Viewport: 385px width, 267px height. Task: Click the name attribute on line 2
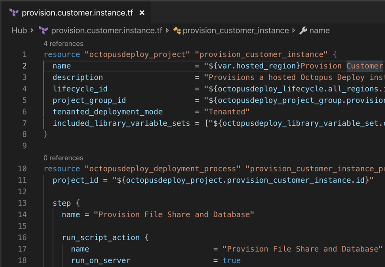point(62,66)
